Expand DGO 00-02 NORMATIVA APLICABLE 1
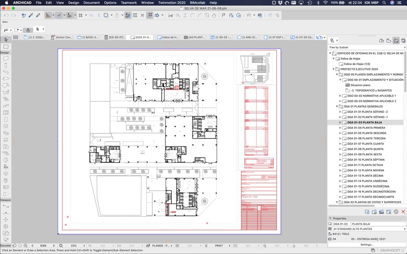 click(340, 96)
